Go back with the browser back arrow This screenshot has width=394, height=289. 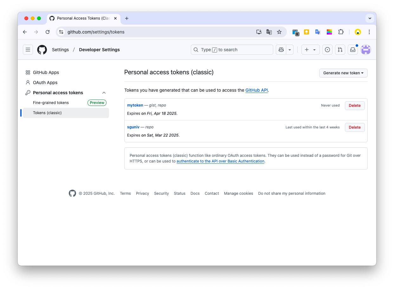[x=25, y=32]
